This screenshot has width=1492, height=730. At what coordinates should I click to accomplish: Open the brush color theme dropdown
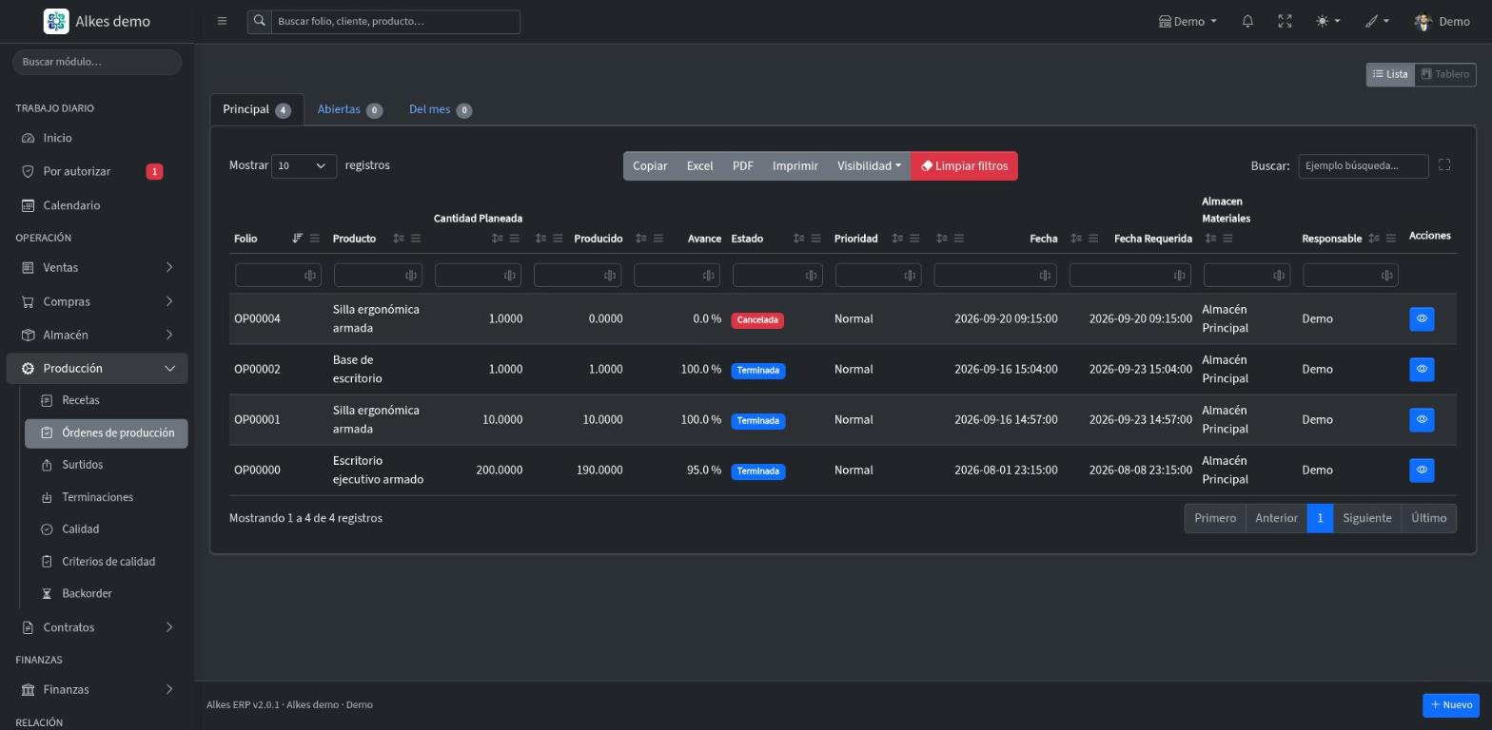1377,21
